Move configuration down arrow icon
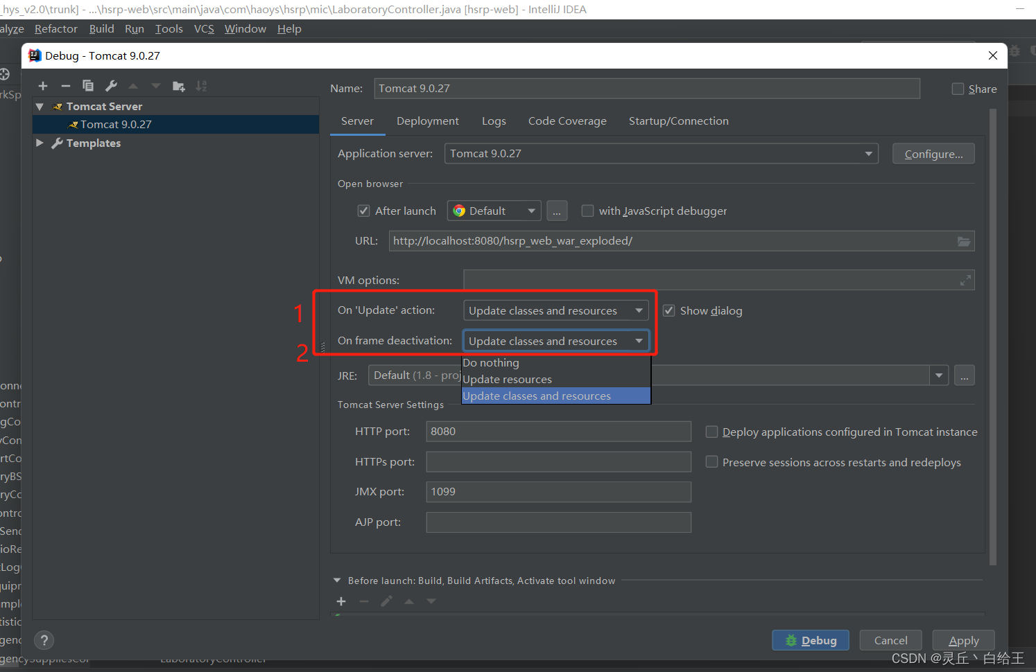Screen dimensions: 1036x672 point(156,86)
